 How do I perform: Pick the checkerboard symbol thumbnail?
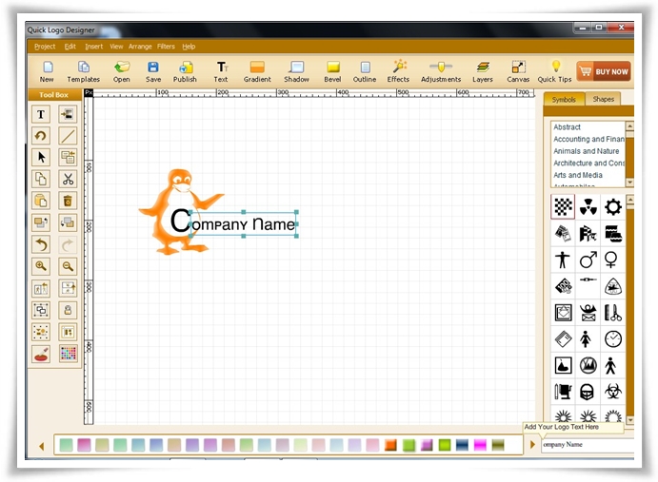click(x=563, y=206)
